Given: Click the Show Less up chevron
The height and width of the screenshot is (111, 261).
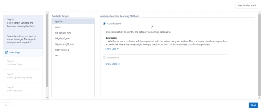Looking at the screenshot, I should [x=118, y=49].
